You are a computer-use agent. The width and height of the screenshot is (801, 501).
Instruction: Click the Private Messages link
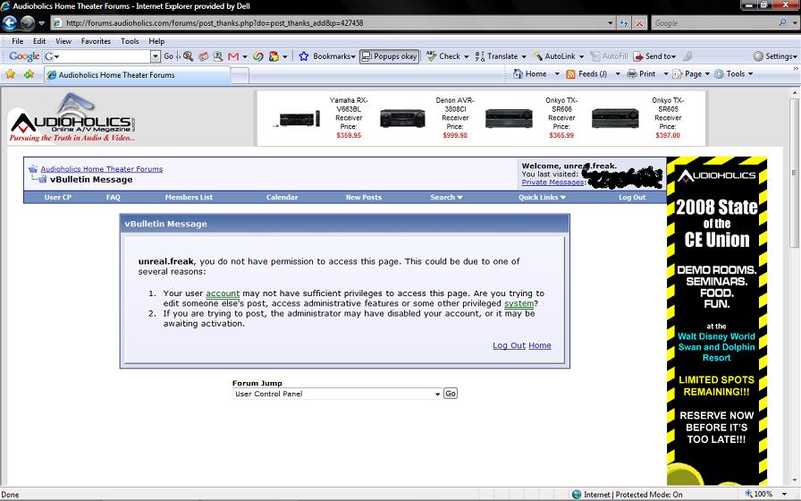coord(552,183)
